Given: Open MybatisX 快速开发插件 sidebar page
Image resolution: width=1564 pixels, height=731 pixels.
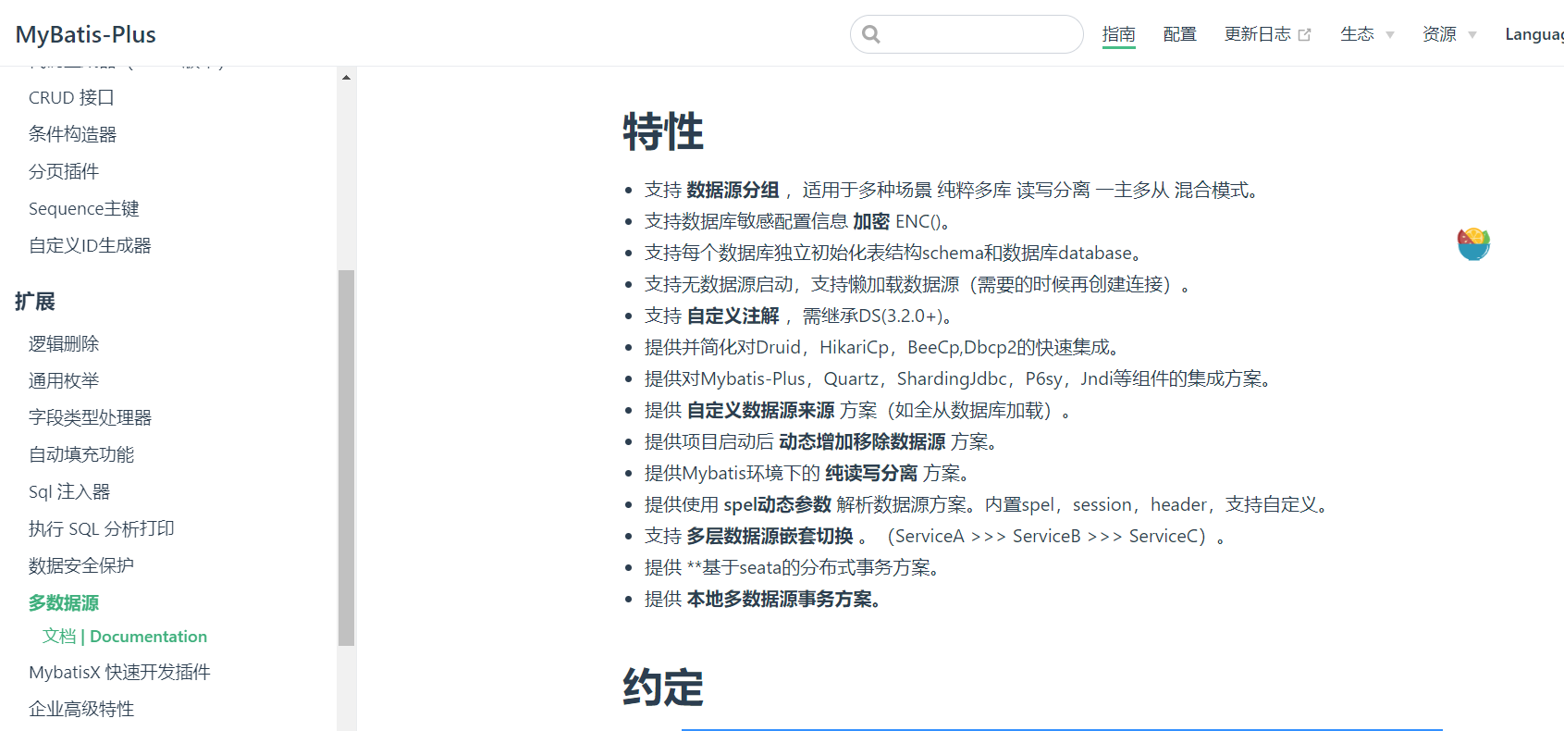Looking at the screenshot, I should tap(119, 672).
